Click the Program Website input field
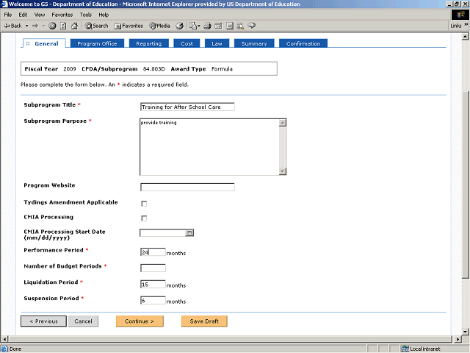This screenshot has width=470, height=353. click(187, 187)
